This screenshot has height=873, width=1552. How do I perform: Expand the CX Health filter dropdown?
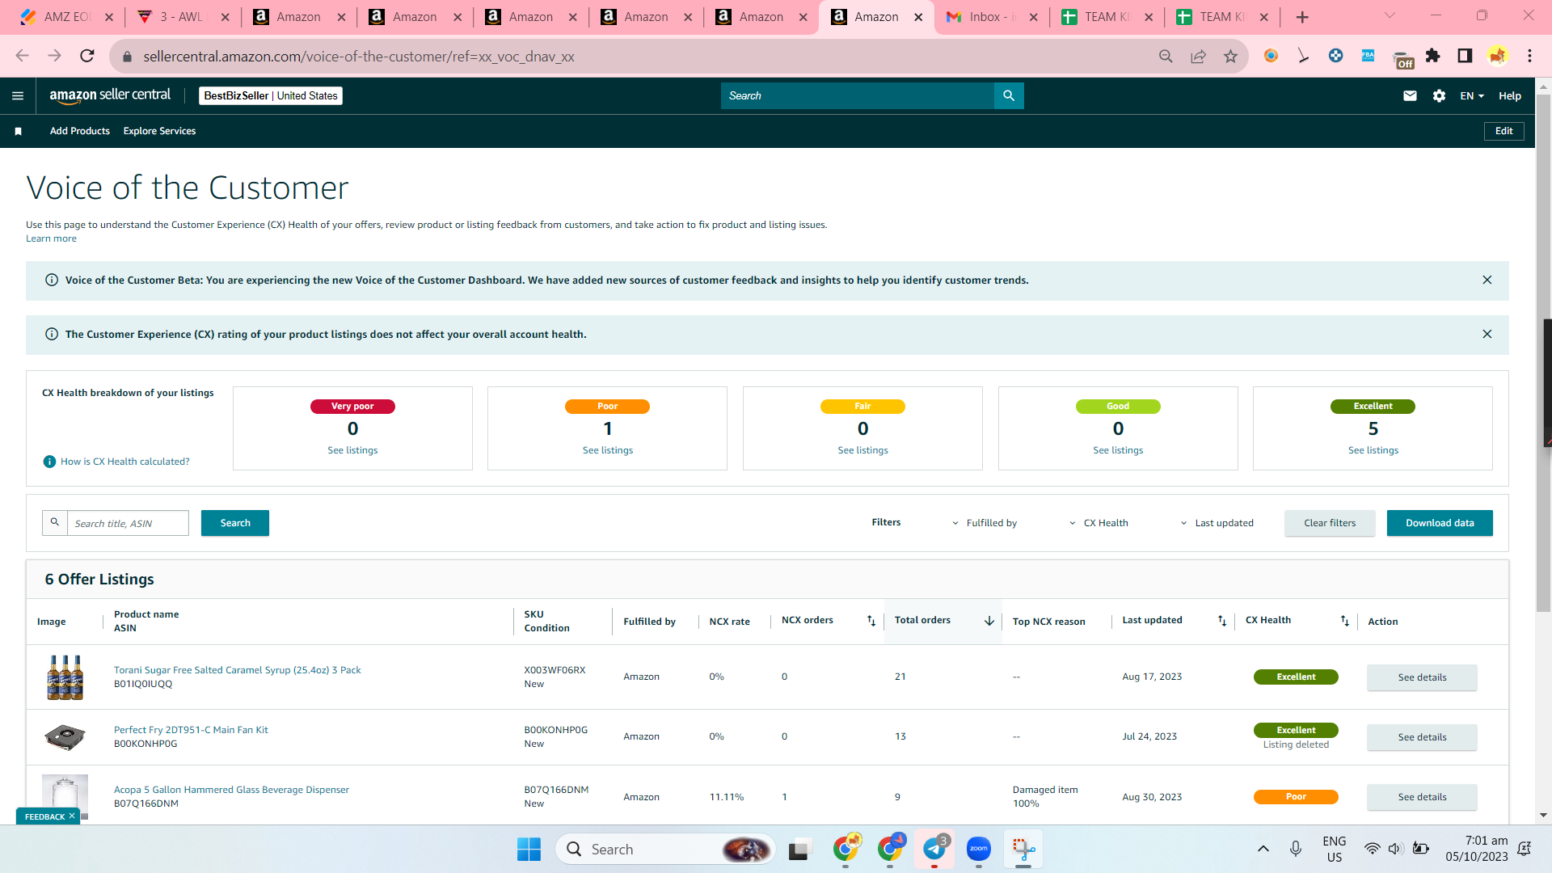point(1099,523)
